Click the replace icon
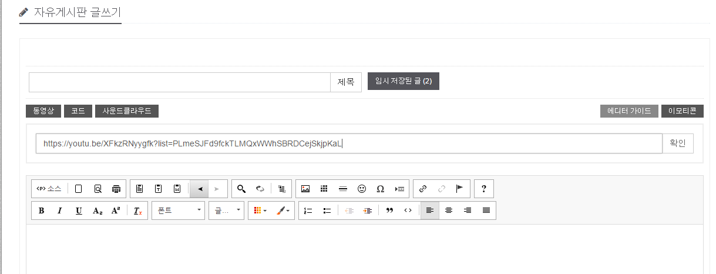Viewport: 716px width, 274px height. pos(260,189)
